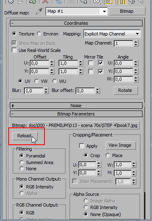Image resolution: width=152 pixels, height=221 pixels.
Task: Enable the Cropping Apply checkbox
Action: click(x=82, y=146)
